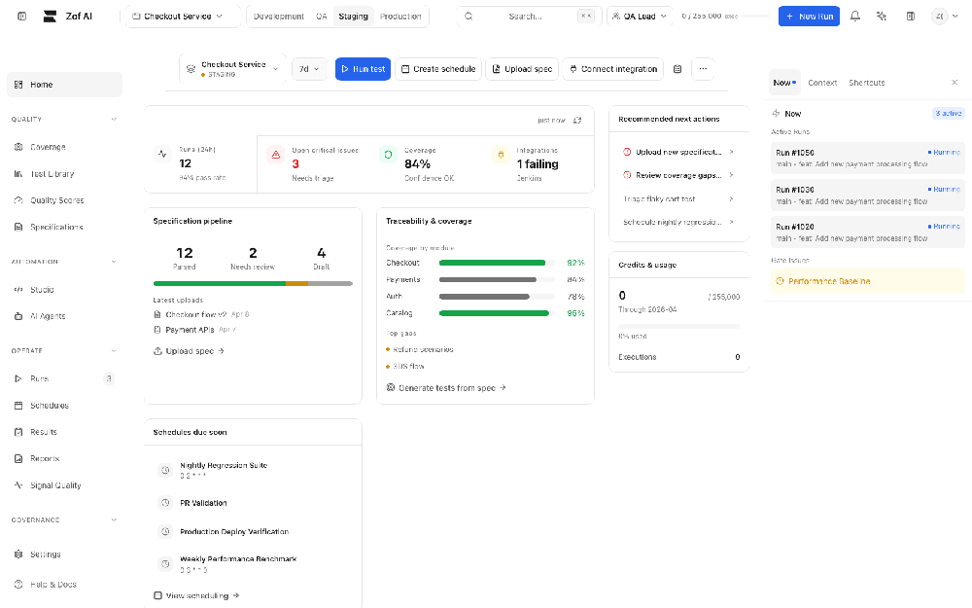The width and height of the screenshot is (972, 608).
Task: Click the New Run button
Action: click(809, 17)
